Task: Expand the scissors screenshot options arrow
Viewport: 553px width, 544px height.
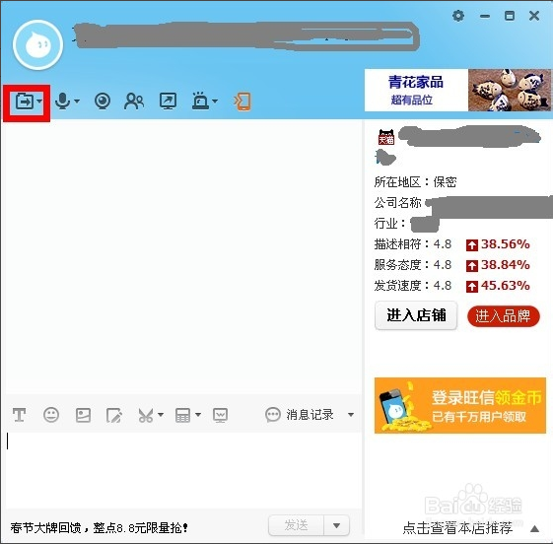Action: [161, 415]
